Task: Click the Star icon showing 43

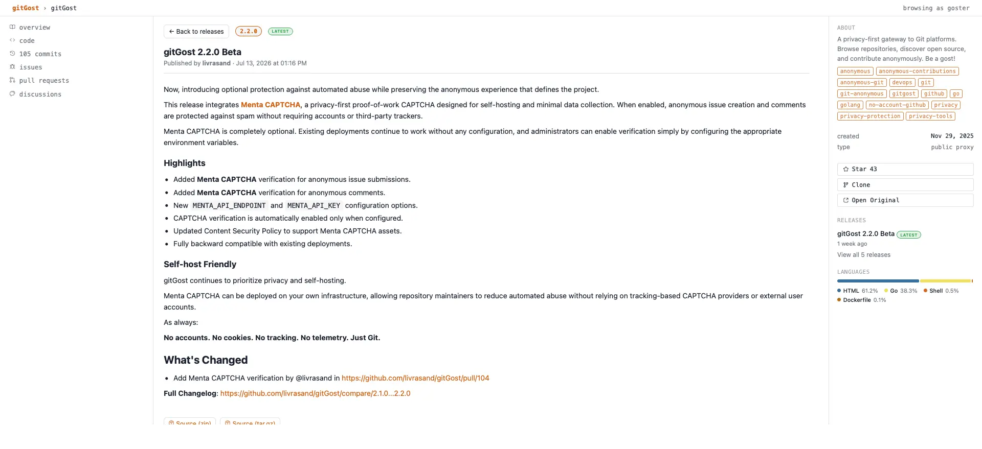Action: [846, 169]
